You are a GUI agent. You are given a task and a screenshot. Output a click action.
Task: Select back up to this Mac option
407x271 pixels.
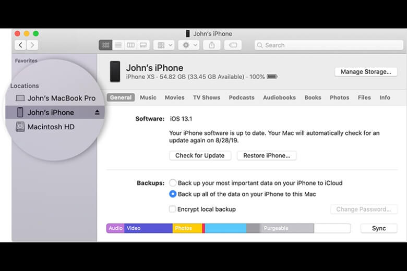click(x=173, y=194)
